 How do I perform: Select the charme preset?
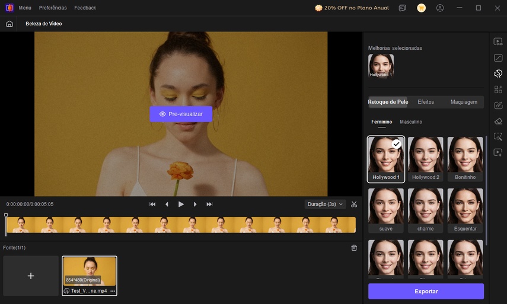pyautogui.click(x=426, y=210)
